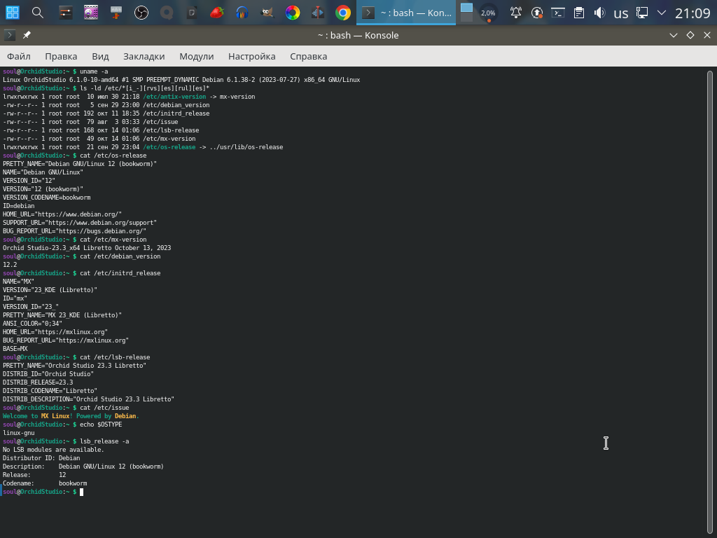Image resolution: width=717 pixels, height=538 pixels.
Task: Open Google Chrome from the panel
Action: tap(343, 13)
